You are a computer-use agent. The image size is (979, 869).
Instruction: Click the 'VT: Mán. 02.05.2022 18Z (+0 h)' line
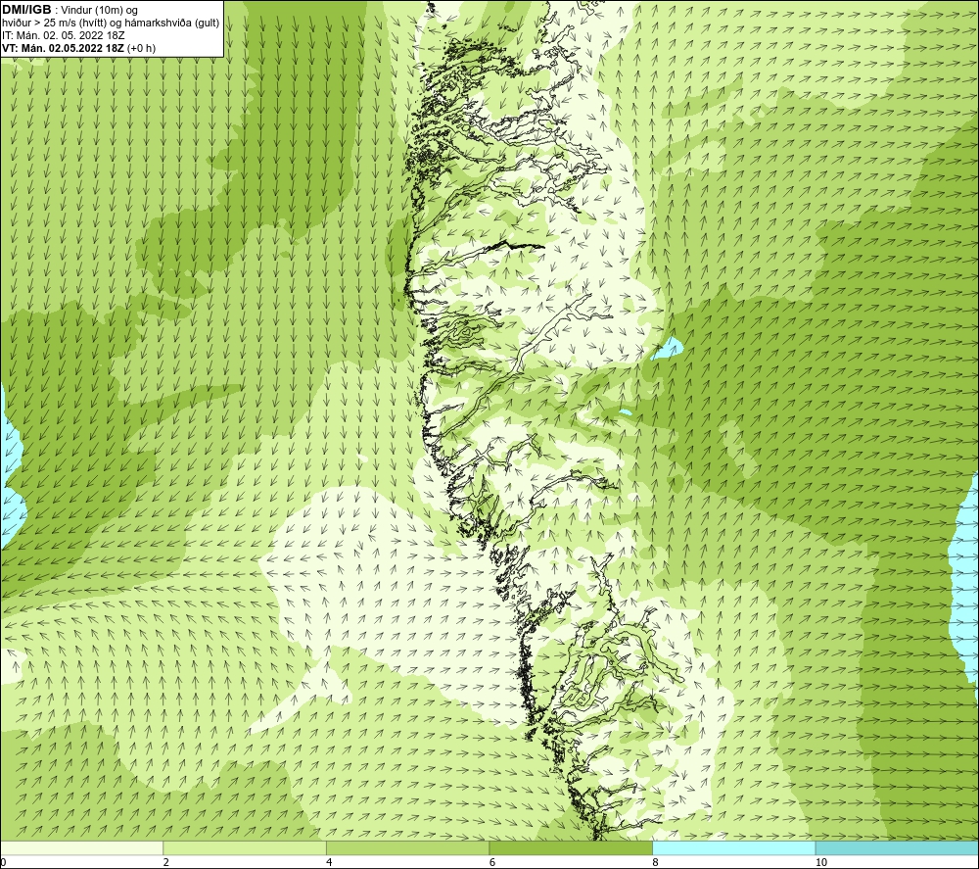[x=79, y=48]
